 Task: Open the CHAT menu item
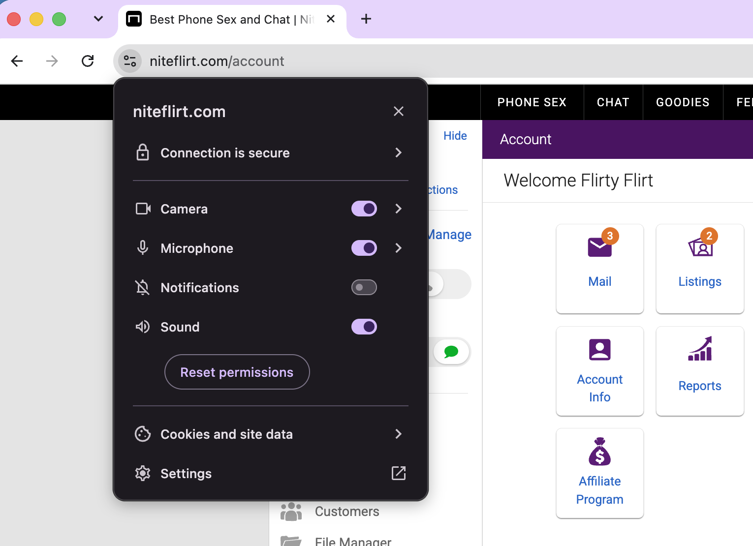coord(613,102)
